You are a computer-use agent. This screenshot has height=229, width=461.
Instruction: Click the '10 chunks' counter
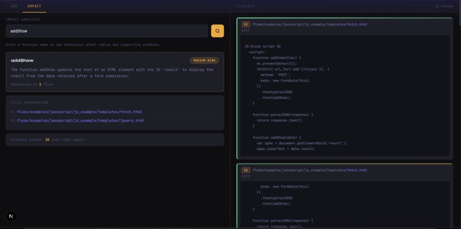pyautogui.click(x=444, y=6)
